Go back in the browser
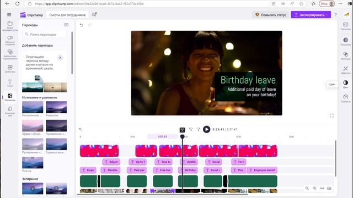 click(x=7, y=4)
